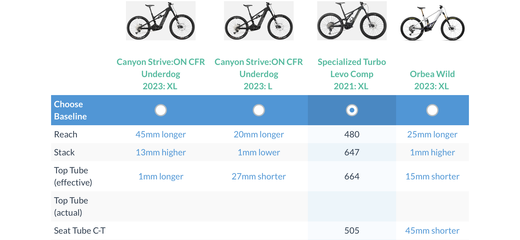Viewport: 520px width, 240px height.
Task: Open Orbea Wild 2023: XL link
Action: point(432,80)
